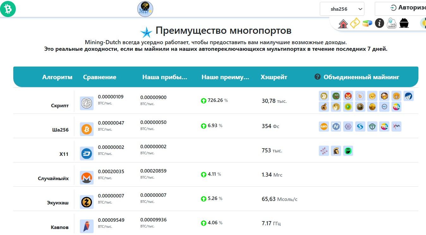Click the Spartan helmet coin icon
426x235 pixels.
point(336,151)
